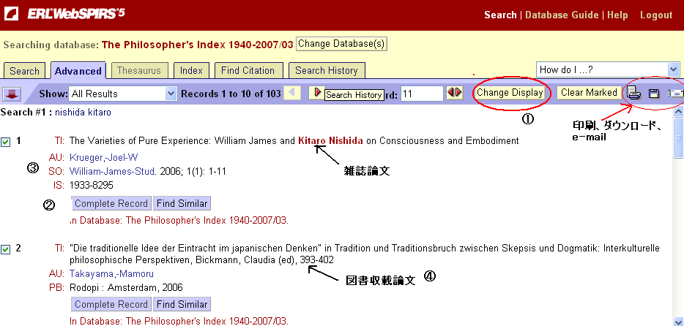
Task: Open Complete Record for record 2
Action: (111, 304)
